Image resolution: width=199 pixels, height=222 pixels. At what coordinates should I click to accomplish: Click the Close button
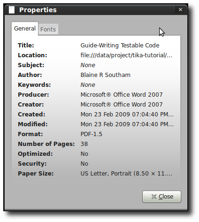click(162, 197)
